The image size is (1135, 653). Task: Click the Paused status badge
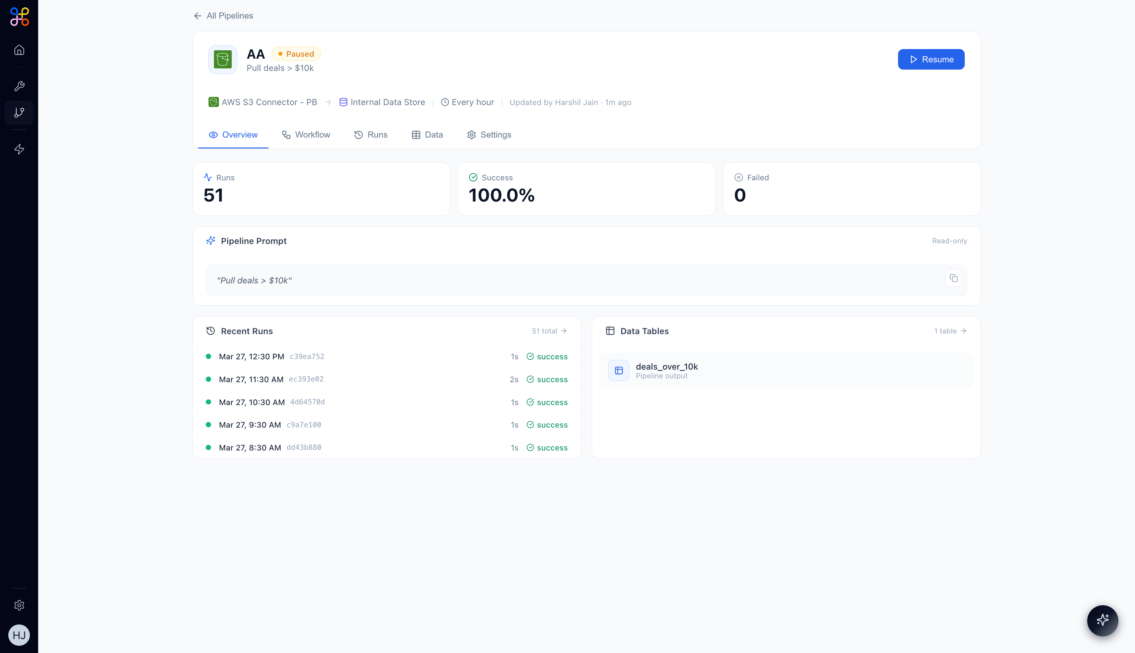pyautogui.click(x=296, y=54)
